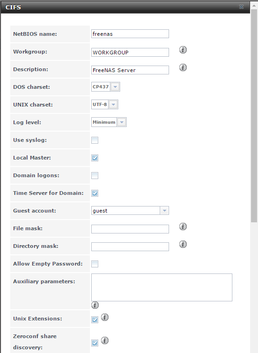This screenshot has height=353, width=258.
Task: Uncheck the Local Master option
Action: (x=95, y=158)
